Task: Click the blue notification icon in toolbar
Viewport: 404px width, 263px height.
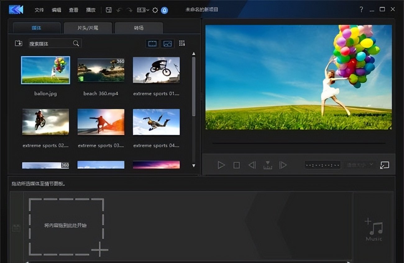Action: [164, 10]
